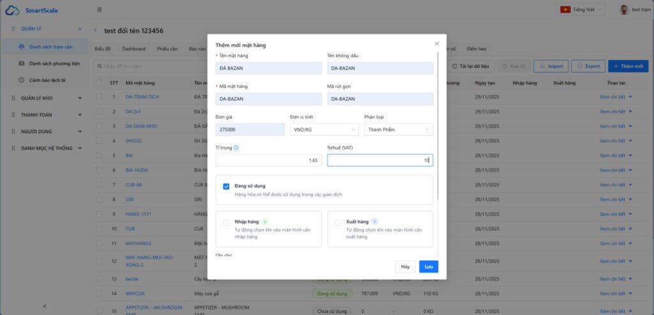
Task: Click the Hủy button to cancel
Action: click(x=404, y=267)
